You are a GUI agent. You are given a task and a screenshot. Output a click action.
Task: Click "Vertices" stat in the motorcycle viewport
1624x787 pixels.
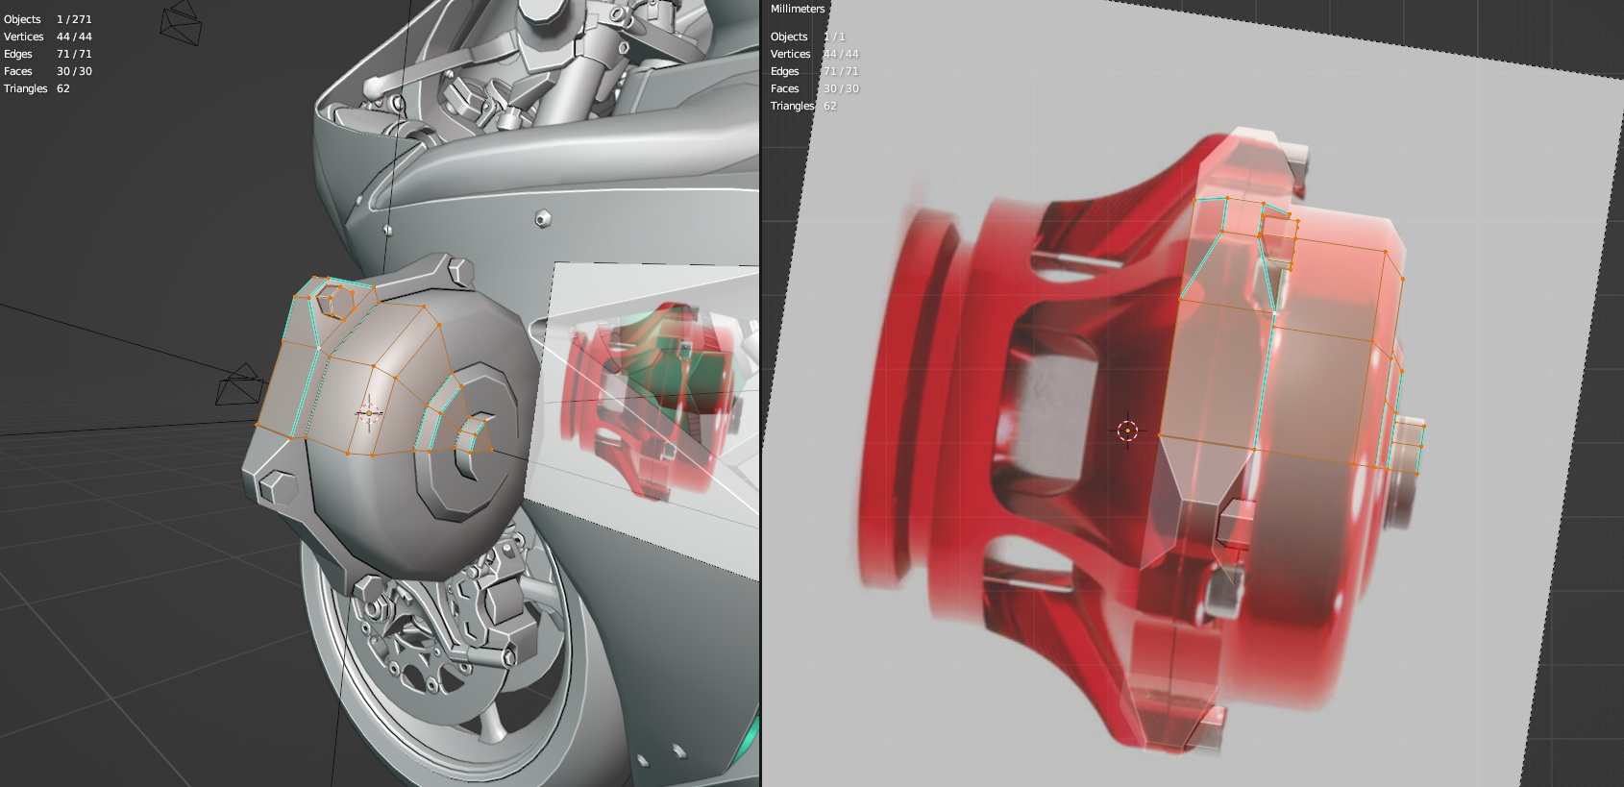48,37
